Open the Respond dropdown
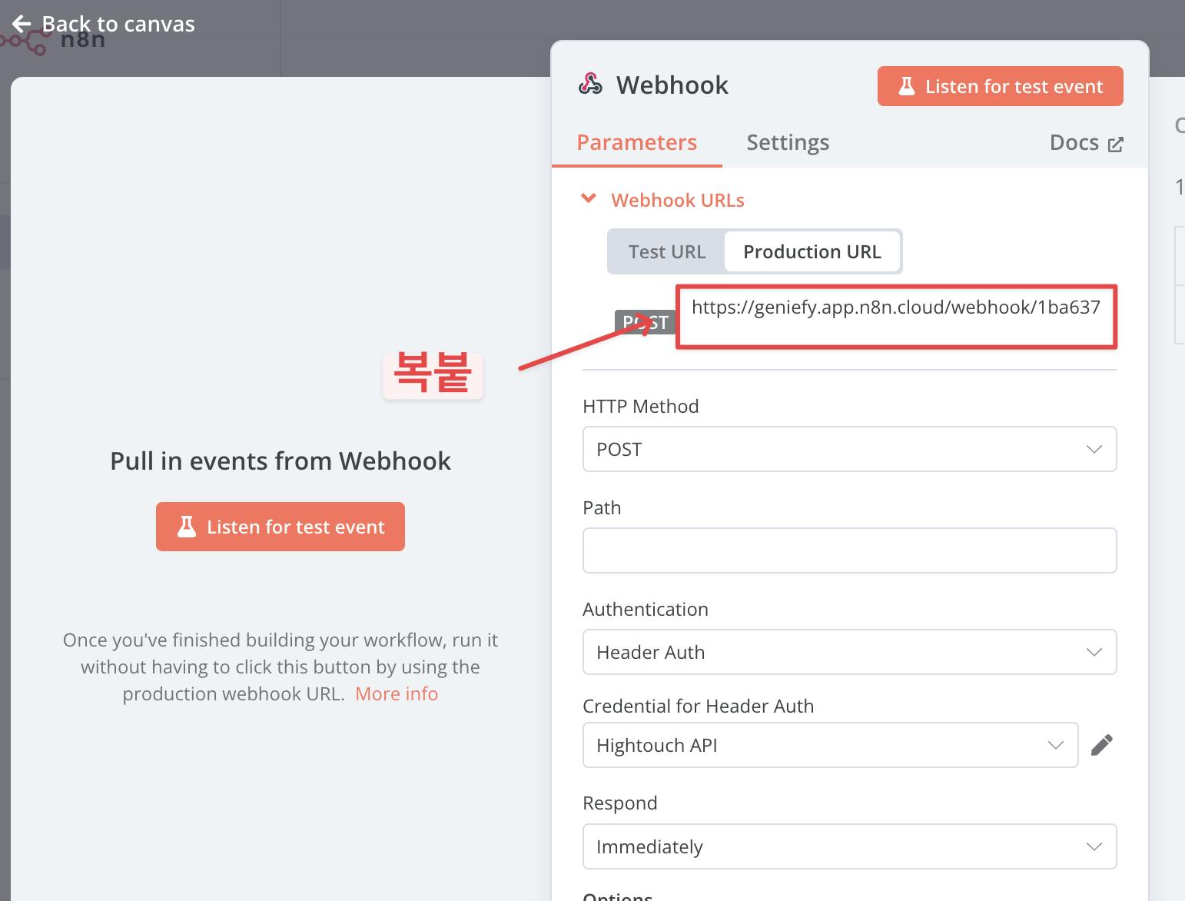 point(849,846)
